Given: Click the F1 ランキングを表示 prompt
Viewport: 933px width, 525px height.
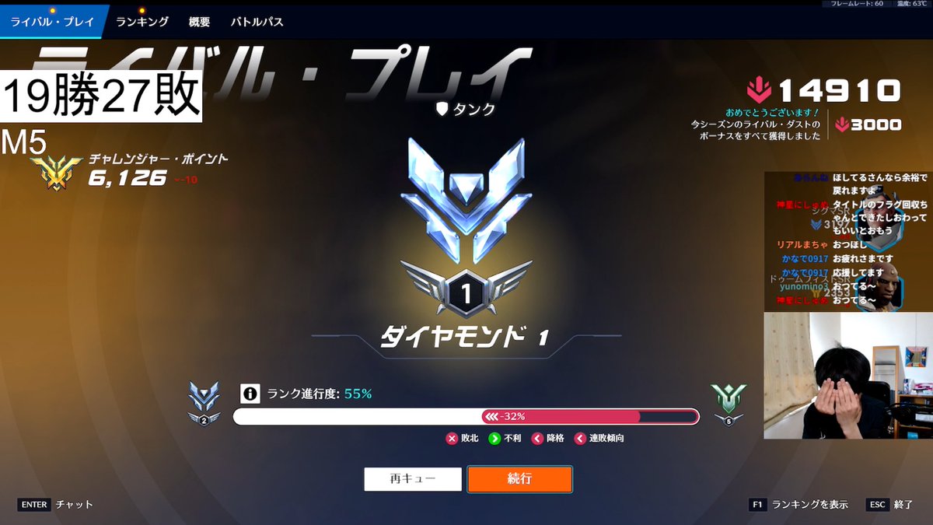Looking at the screenshot, I should click(798, 505).
